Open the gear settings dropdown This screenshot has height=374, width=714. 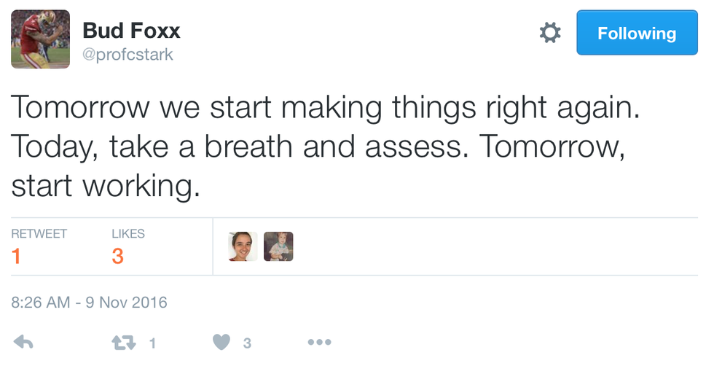tap(550, 33)
